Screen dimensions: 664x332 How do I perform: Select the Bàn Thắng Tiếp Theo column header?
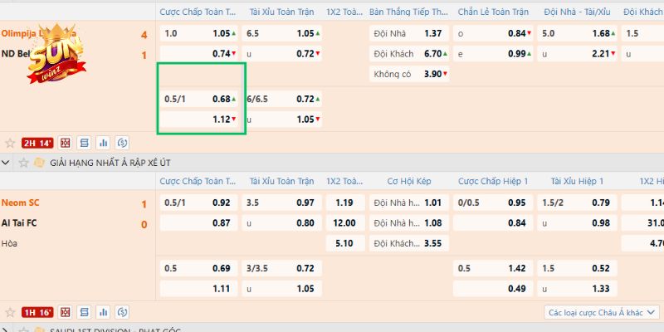(x=408, y=12)
